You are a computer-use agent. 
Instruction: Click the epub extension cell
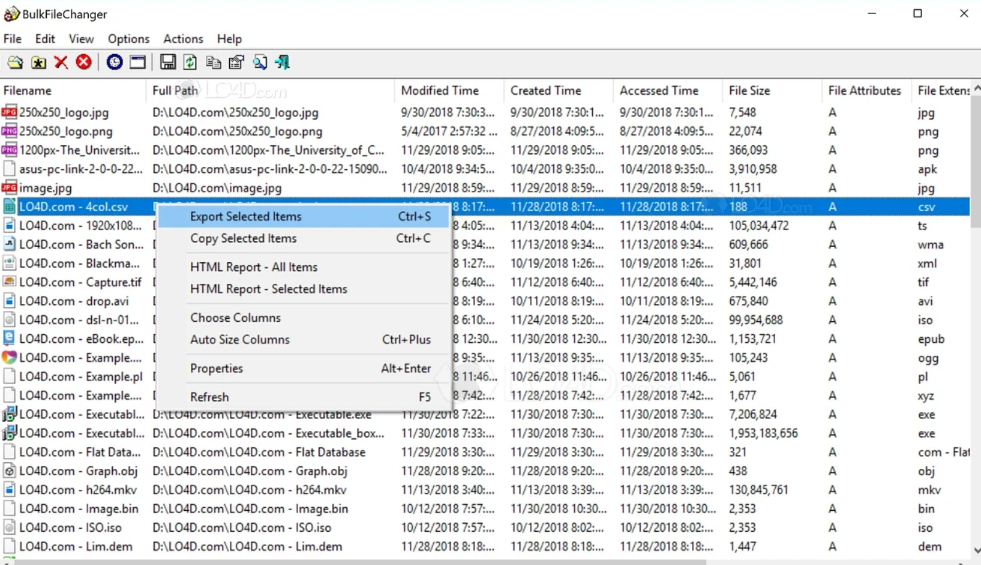pyautogui.click(x=931, y=339)
